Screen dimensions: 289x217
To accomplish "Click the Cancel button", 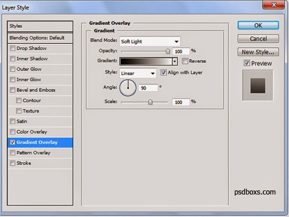I will coord(258,39).
